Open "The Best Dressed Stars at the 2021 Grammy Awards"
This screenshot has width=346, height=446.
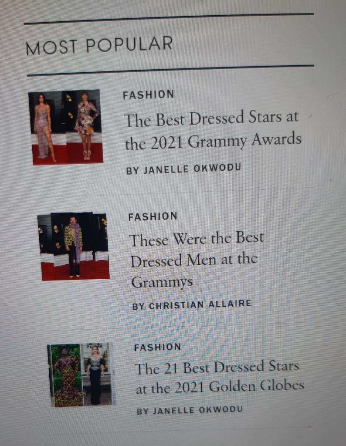[212, 130]
